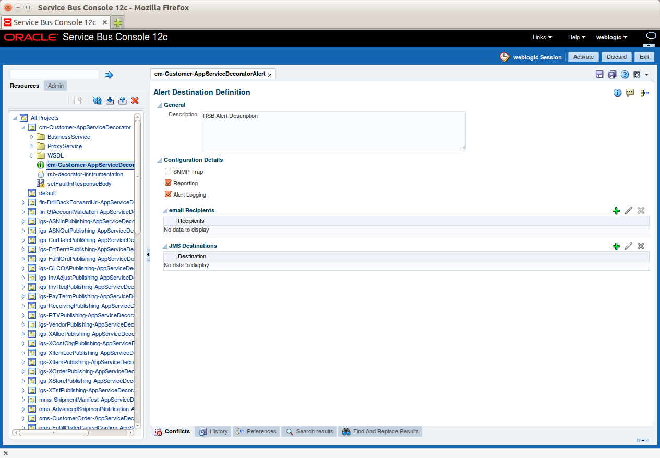This screenshot has height=458, width=660.
Task: Close the cm-Customer-AppServiceDecoratorAlert editor tab
Action: tap(270, 75)
